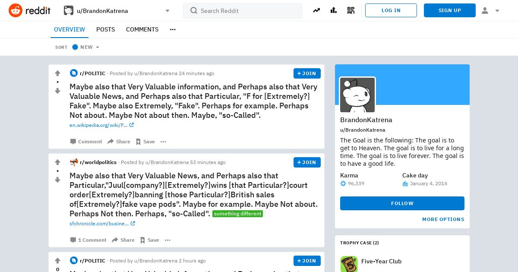518x272 pixels.
Task: Click the January 4, 2014 cake day date
Action: [429, 183]
